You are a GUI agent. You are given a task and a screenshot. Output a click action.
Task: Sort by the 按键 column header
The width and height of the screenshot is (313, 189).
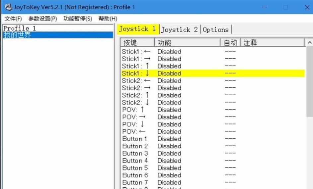tap(137, 43)
